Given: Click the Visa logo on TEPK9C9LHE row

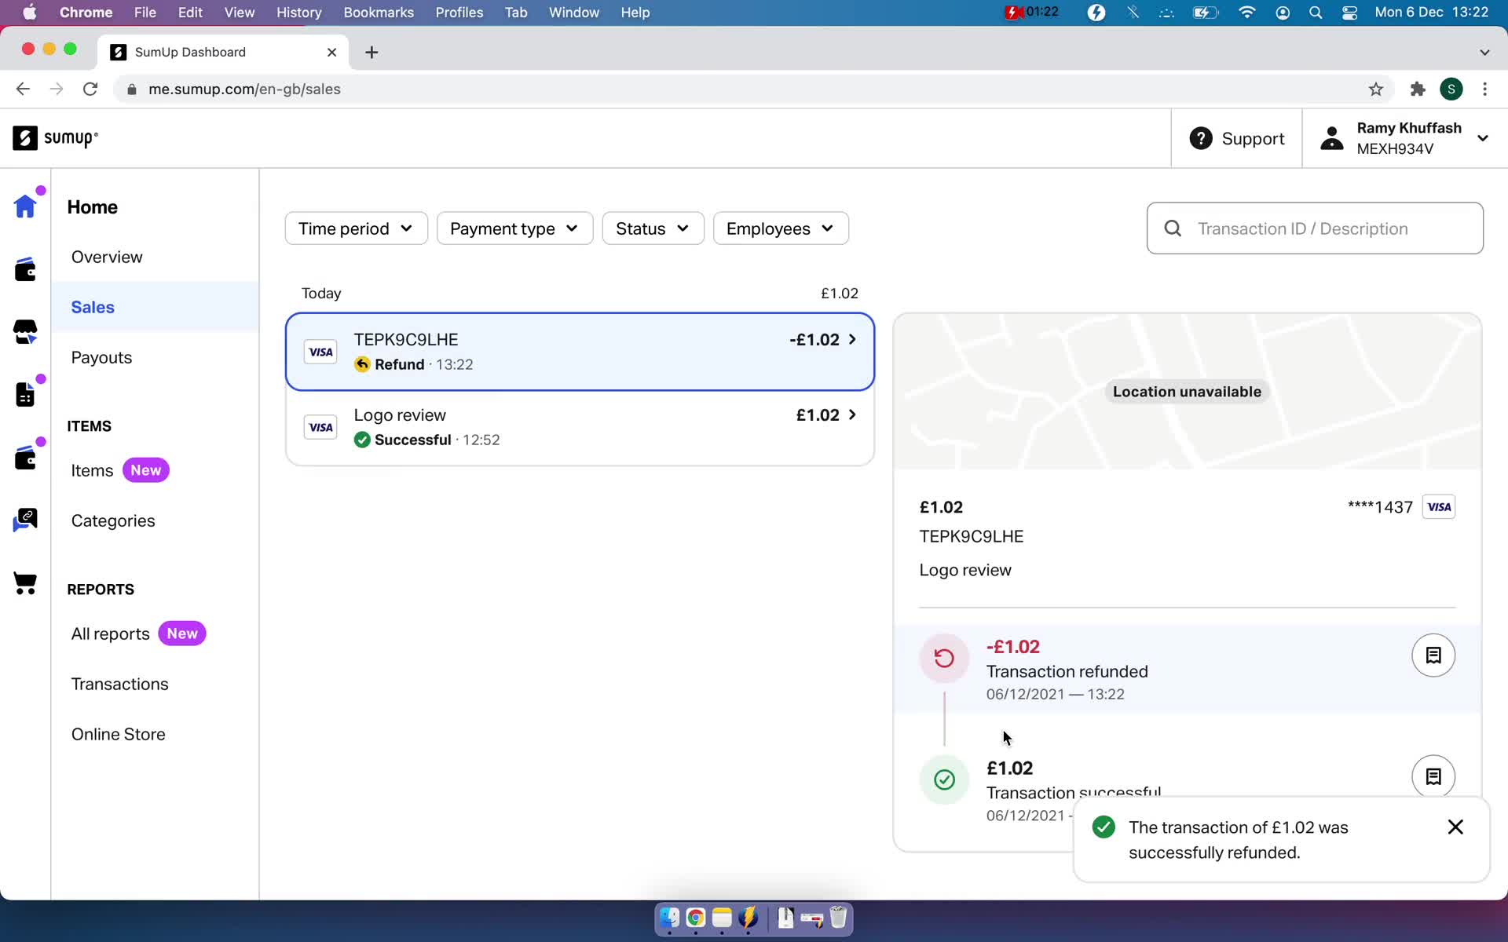Looking at the screenshot, I should tap(320, 352).
